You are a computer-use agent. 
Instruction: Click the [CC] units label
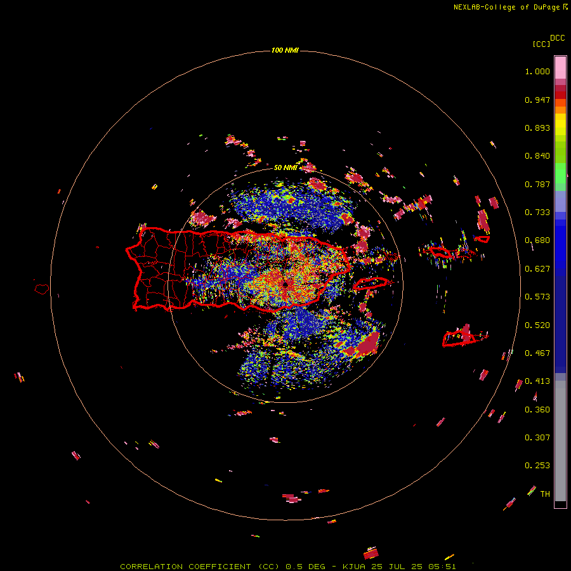click(542, 44)
